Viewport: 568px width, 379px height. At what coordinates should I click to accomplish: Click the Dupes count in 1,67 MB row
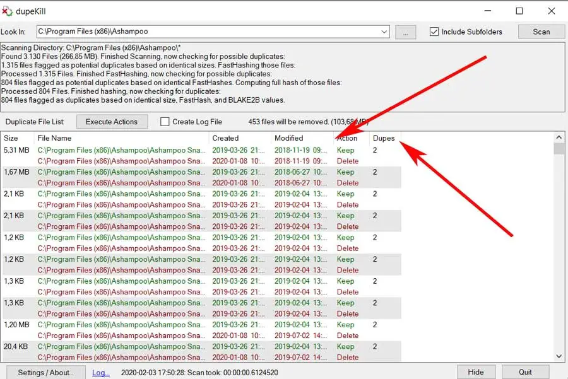(375, 172)
